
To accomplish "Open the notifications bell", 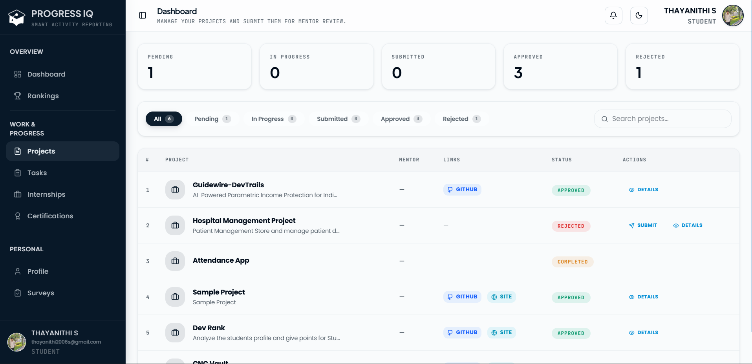I will (x=613, y=15).
